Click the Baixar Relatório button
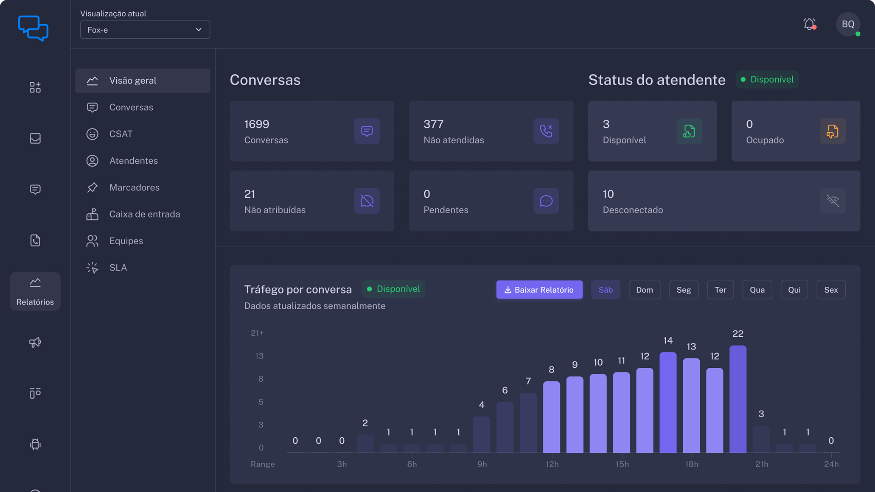Screen dimensions: 875x492 539,289
